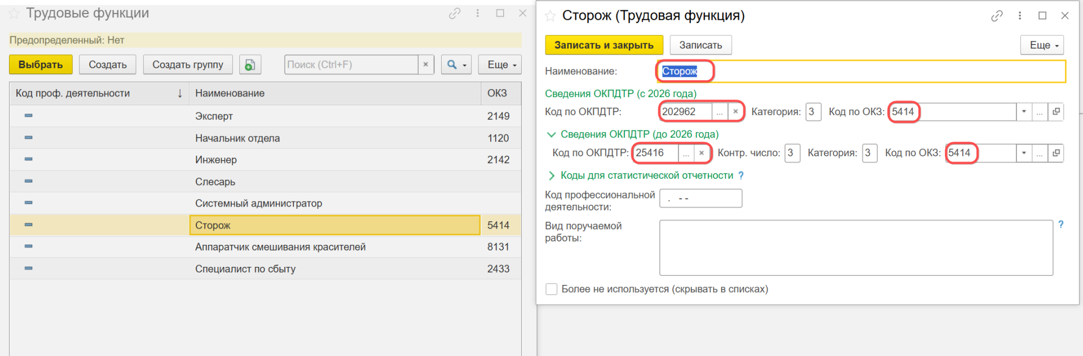The image size is (1083, 356).
Task: Click selection dots of lower Код по ОКЗ field
Action: click(x=1040, y=153)
